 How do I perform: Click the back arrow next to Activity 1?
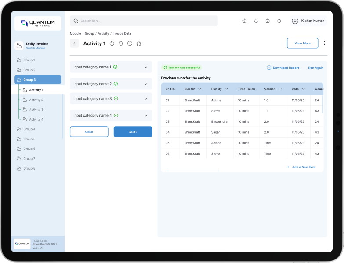[74, 43]
